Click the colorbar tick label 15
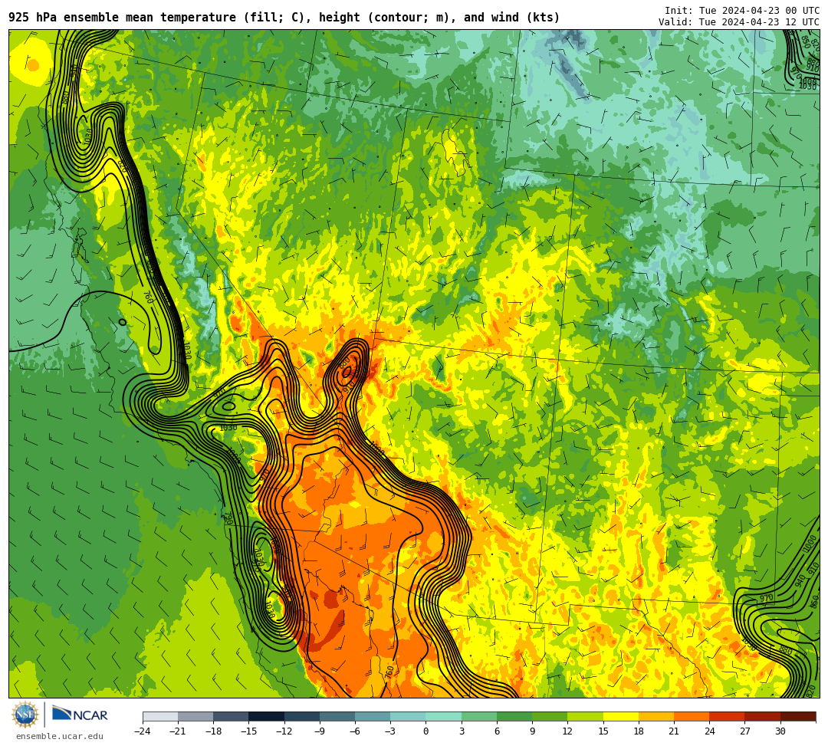 pos(603,731)
